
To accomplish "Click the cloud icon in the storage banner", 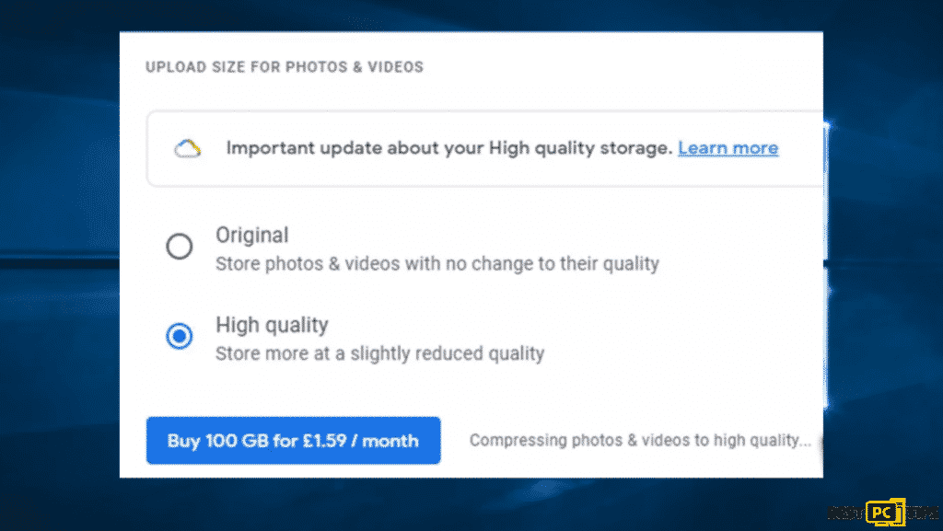I will pyautogui.click(x=188, y=148).
